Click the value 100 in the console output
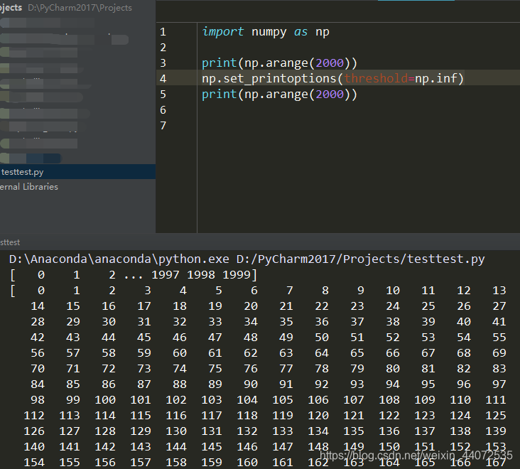Viewport: 520px width, 469px height. 105,400
